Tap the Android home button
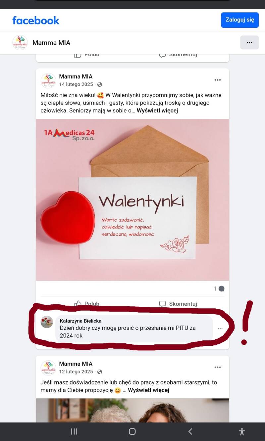This screenshot has width=265, height=441. (x=132, y=431)
